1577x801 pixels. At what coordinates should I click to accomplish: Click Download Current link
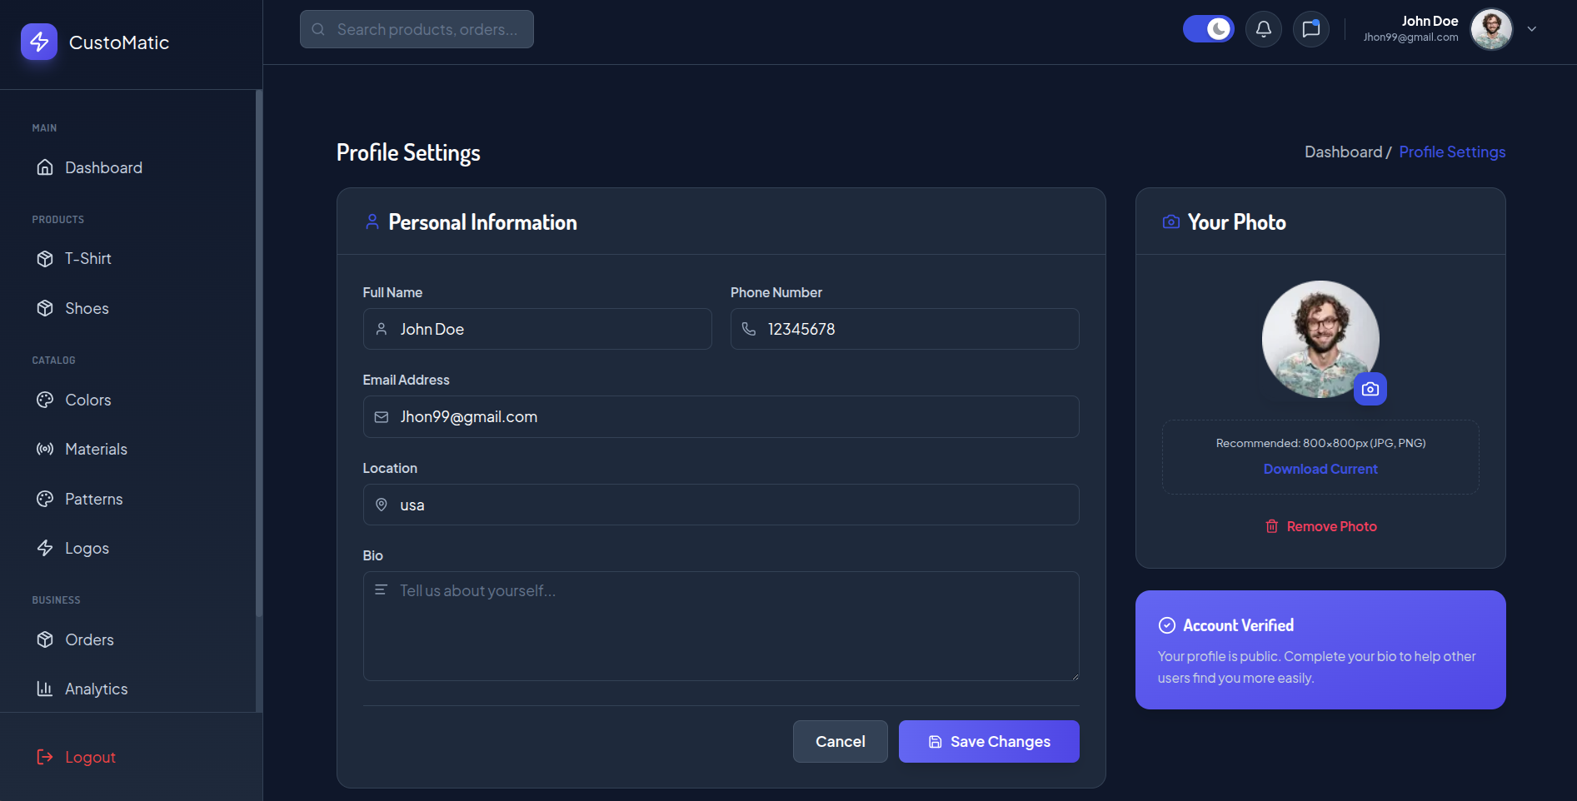pos(1320,469)
